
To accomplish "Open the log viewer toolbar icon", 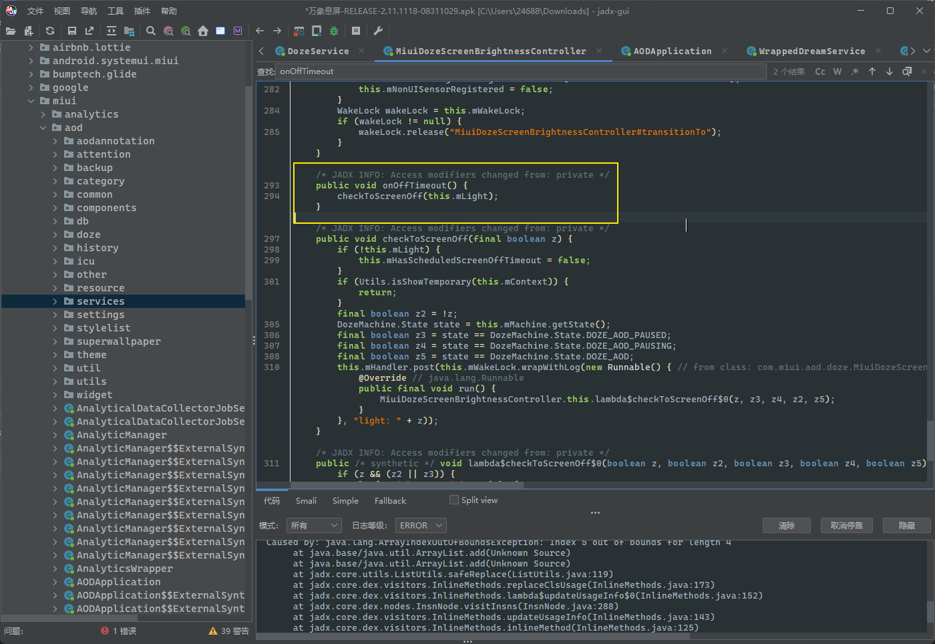I will click(356, 31).
